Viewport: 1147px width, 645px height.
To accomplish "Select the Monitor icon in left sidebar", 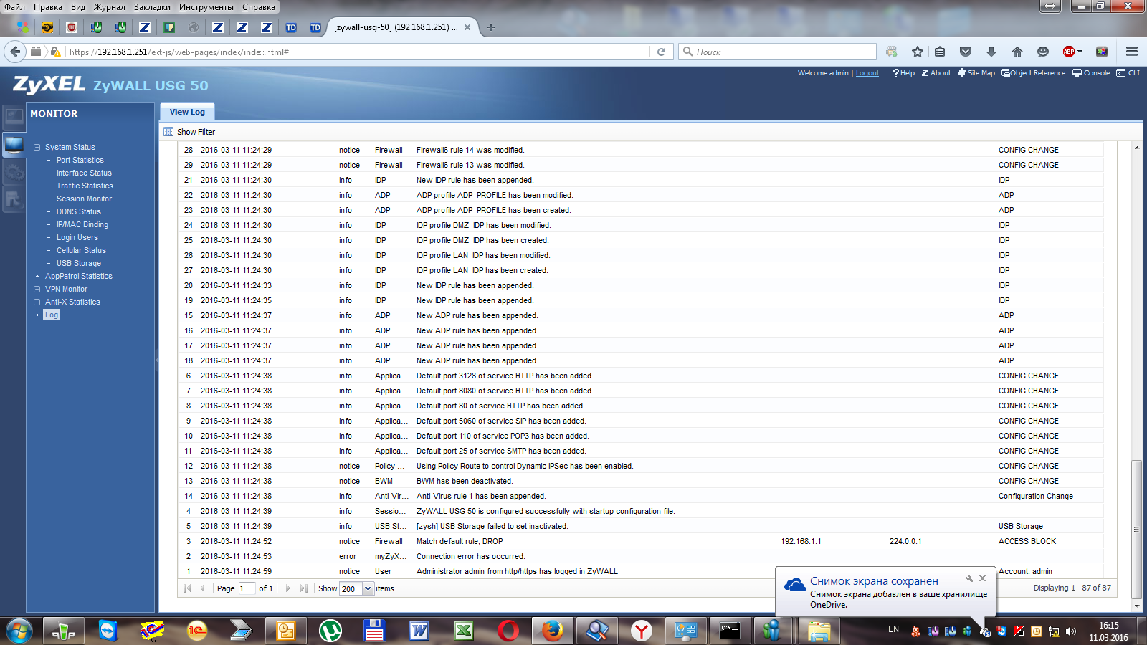I will point(14,144).
